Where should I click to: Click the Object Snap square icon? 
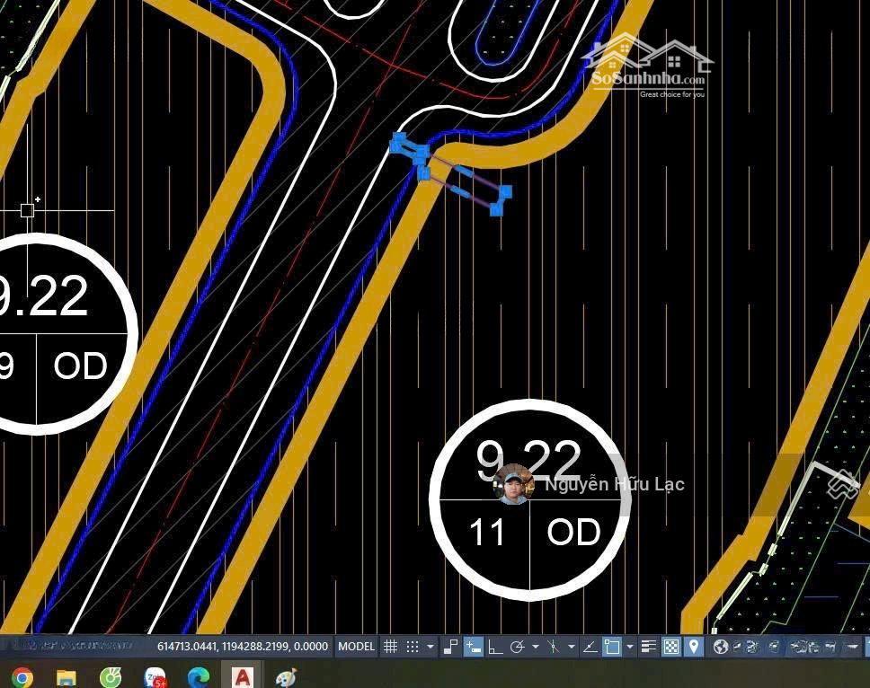(x=612, y=647)
